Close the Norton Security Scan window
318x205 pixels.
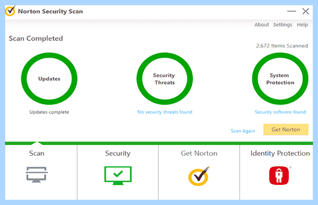(306, 11)
